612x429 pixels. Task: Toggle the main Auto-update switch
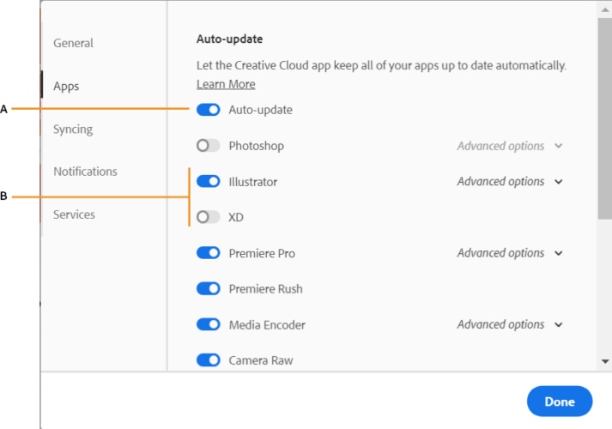pyautogui.click(x=209, y=110)
